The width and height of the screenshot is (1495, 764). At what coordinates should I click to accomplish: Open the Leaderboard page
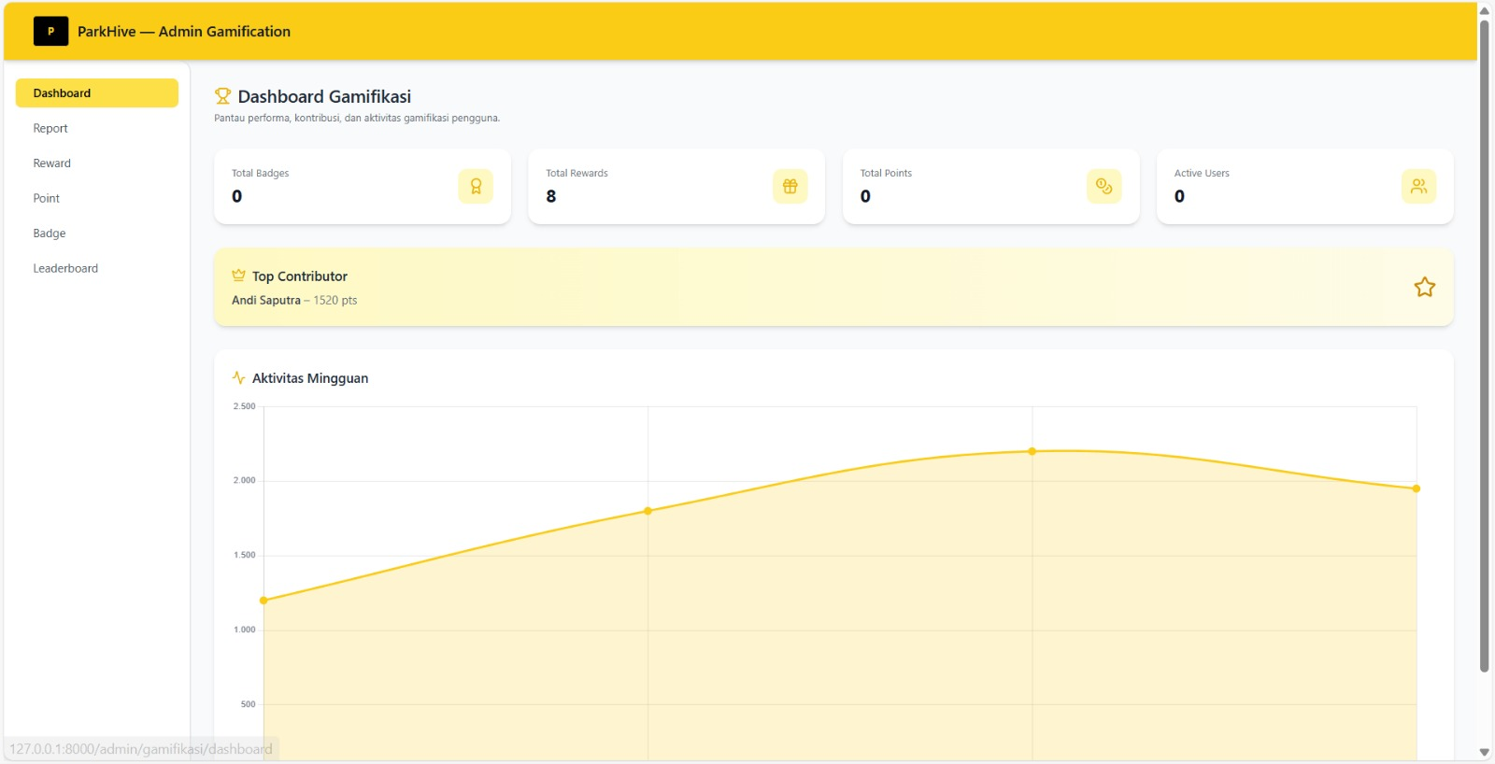coord(97,268)
